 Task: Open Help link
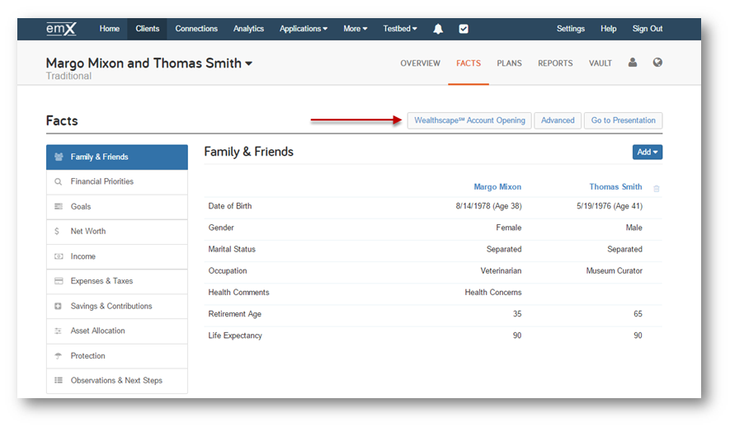click(608, 29)
